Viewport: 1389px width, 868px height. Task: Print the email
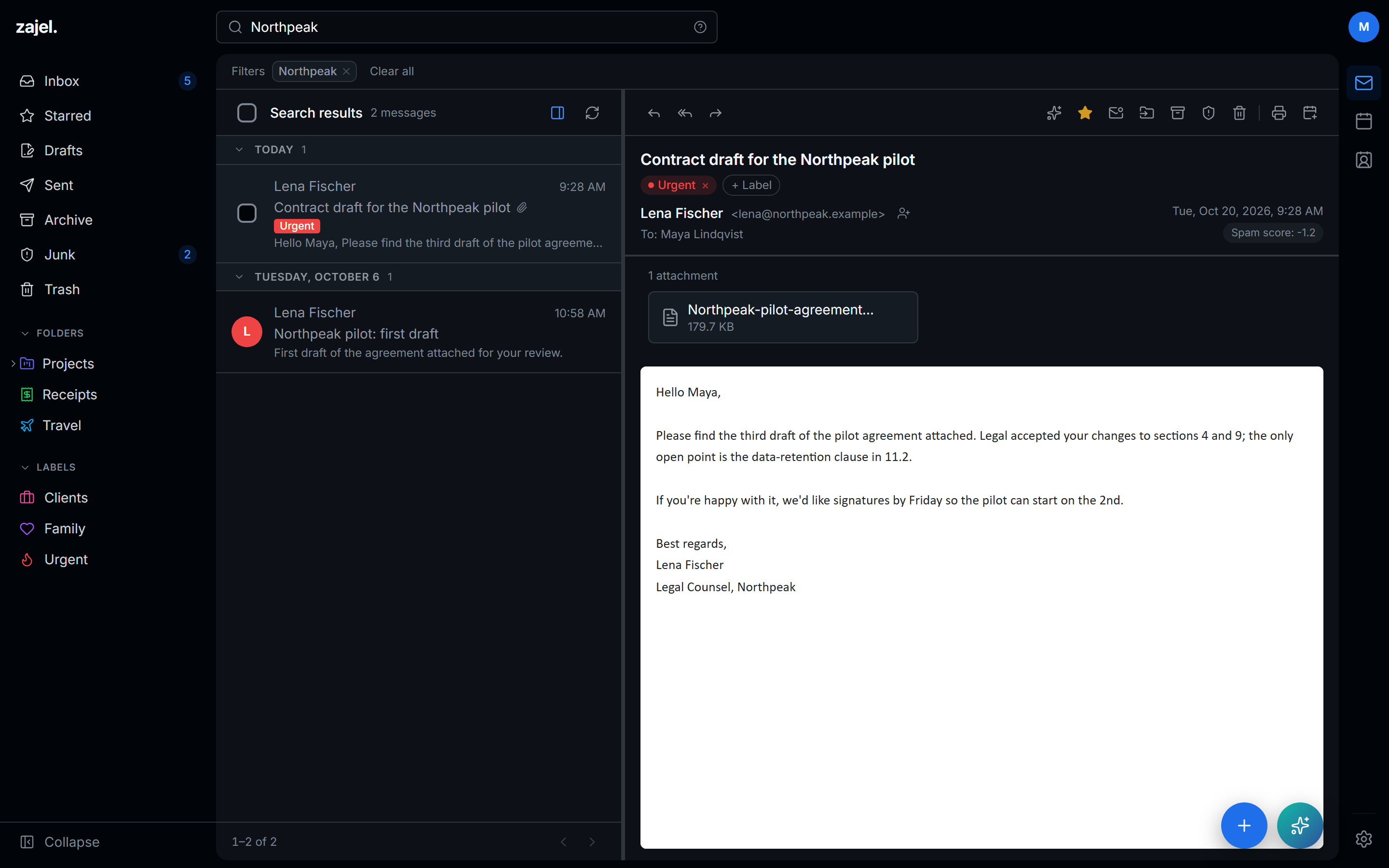(x=1279, y=113)
